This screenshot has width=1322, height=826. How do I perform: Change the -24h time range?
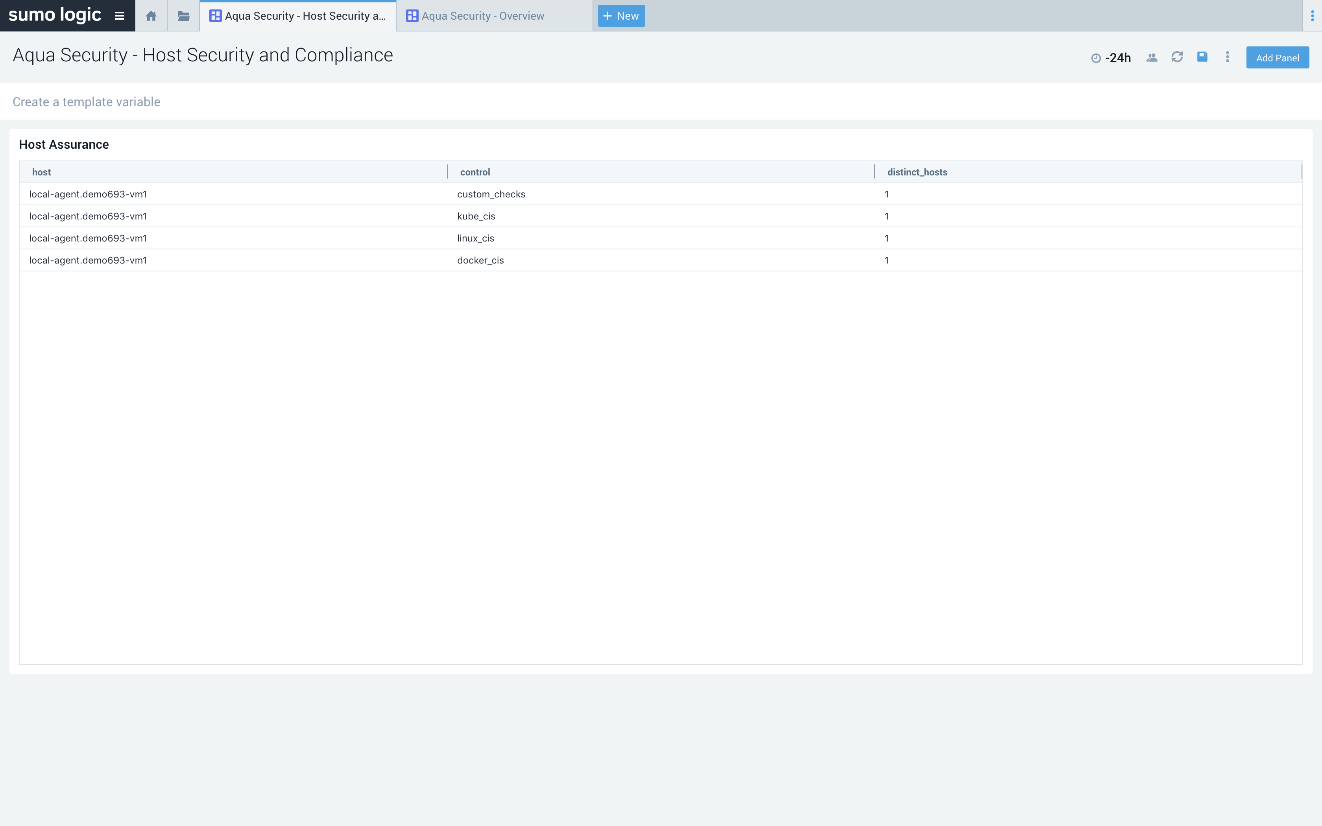pos(1118,58)
